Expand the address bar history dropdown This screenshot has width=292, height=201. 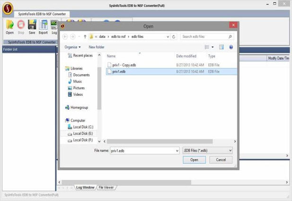pyautogui.click(x=168, y=37)
